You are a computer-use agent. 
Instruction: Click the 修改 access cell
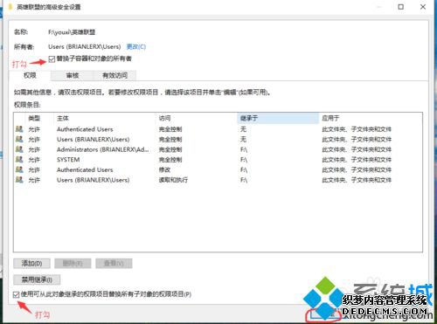click(164, 169)
